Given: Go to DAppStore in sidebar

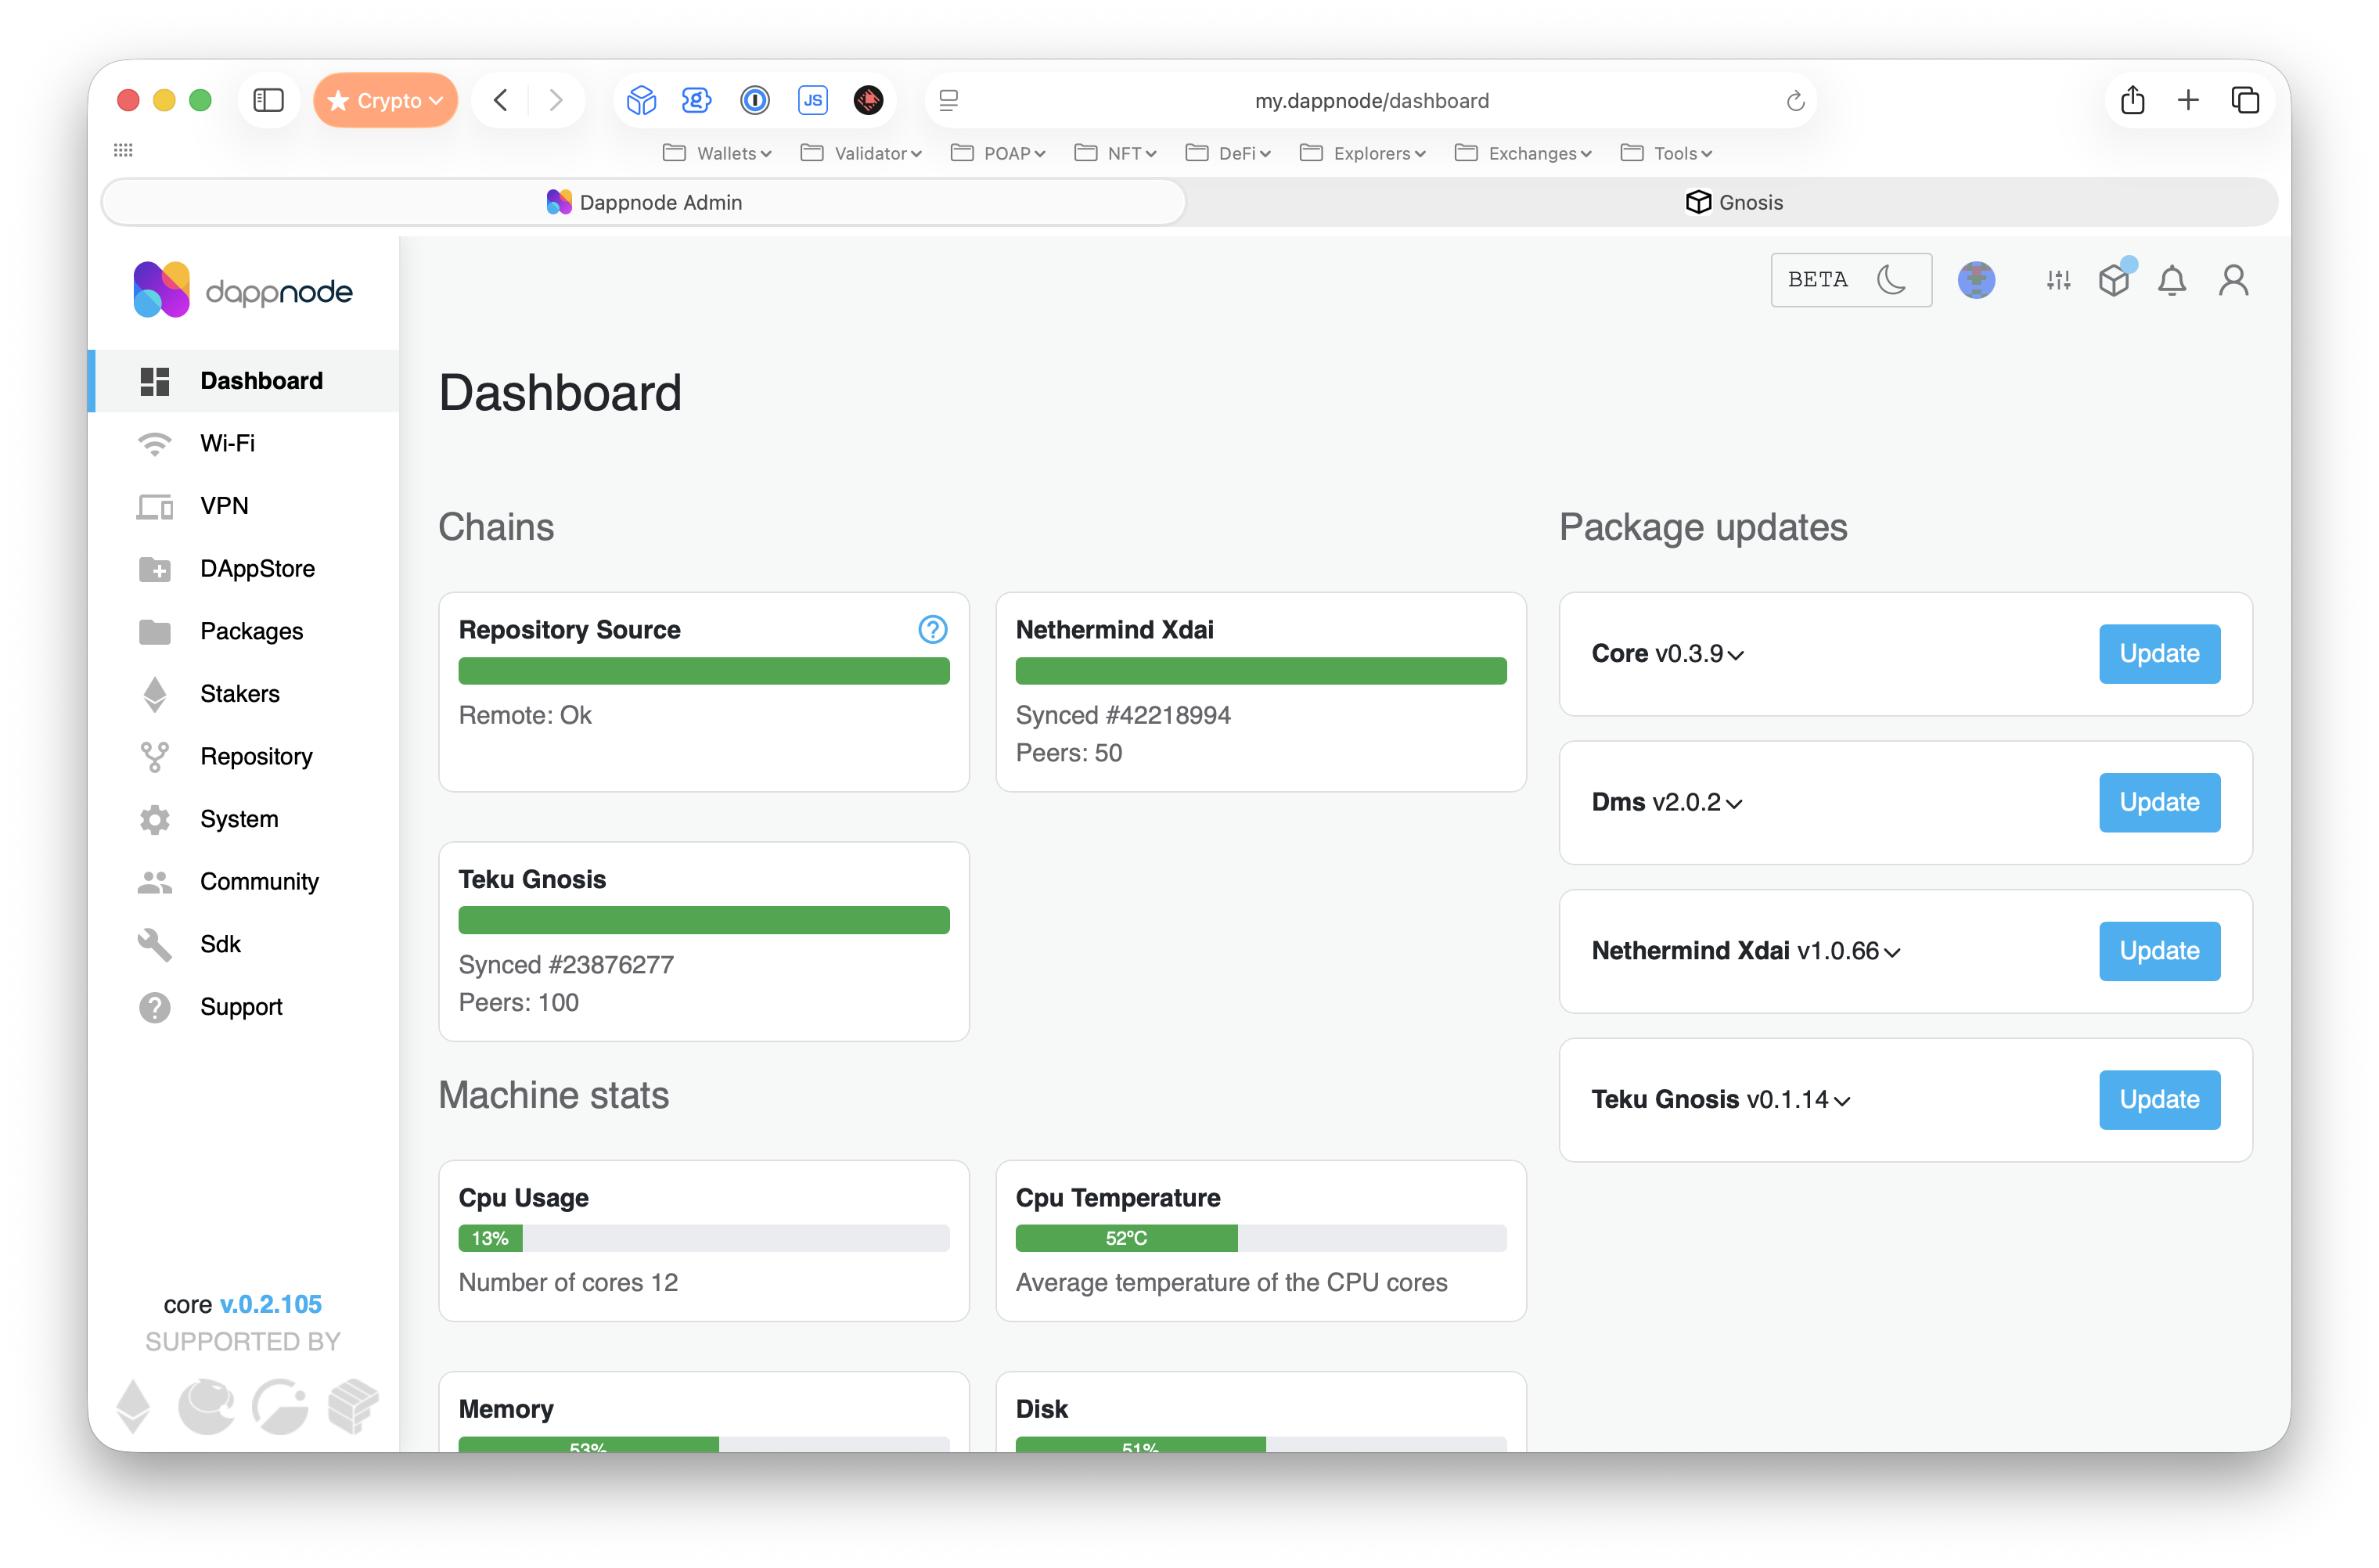Looking at the screenshot, I should [244, 568].
